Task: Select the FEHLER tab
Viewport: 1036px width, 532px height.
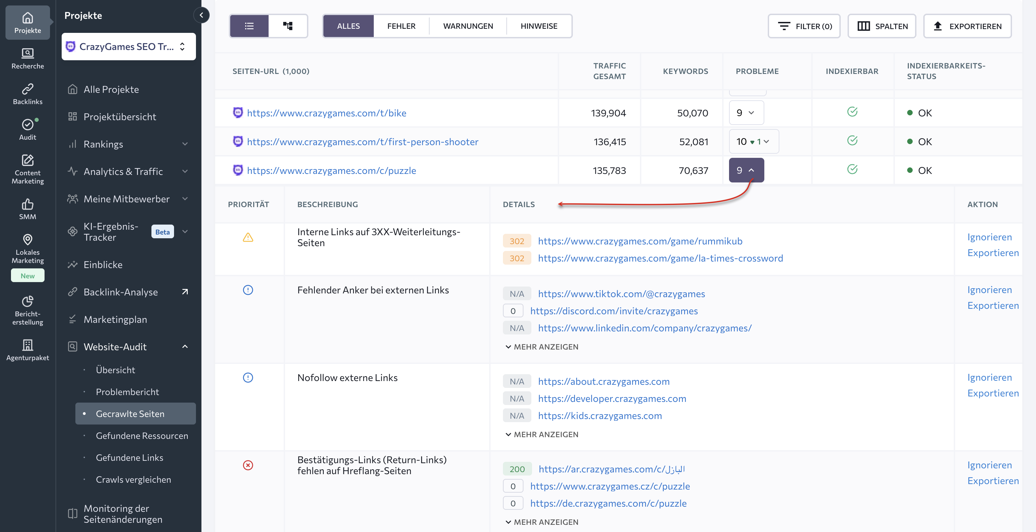Action: (x=402, y=26)
